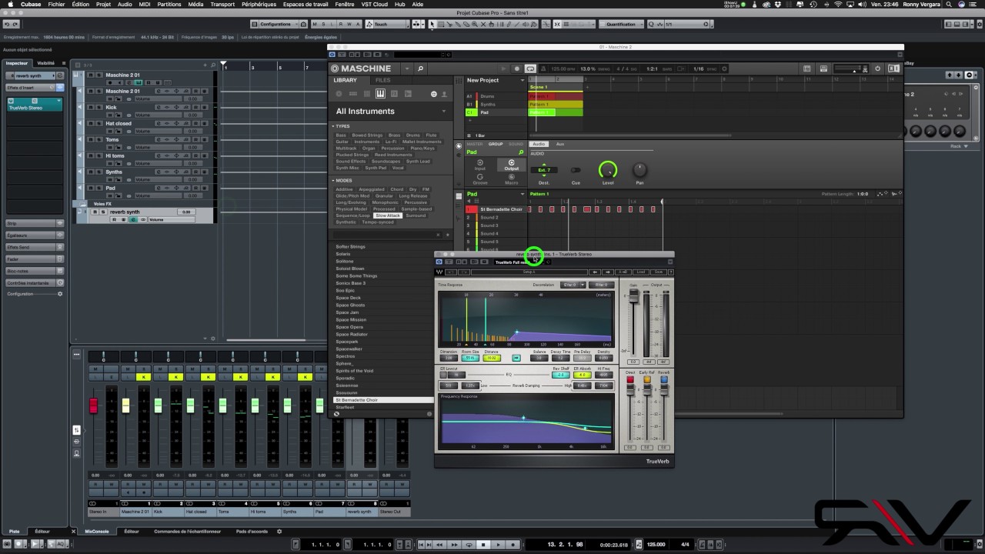Viewport: 985px width, 554px height.
Task: Click the Maschine browser search magnifier icon
Action: click(x=421, y=68)
